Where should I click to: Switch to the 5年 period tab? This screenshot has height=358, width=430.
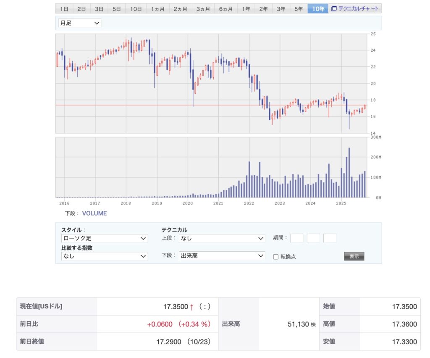(299, 9)
